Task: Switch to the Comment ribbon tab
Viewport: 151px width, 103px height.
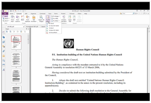Action: coord(42,14)
